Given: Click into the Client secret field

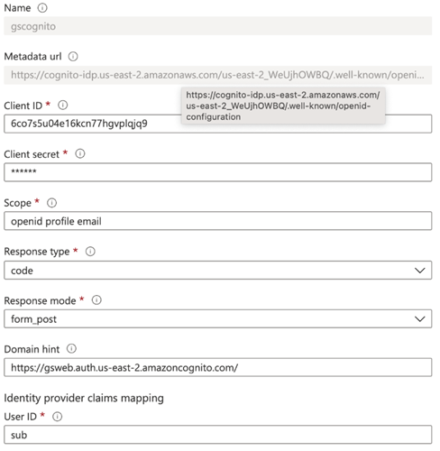Looking at the screenshot, I should click(x=218, y=172).
